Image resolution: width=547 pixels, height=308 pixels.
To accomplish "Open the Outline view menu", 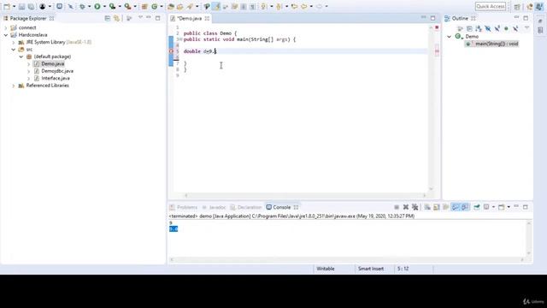I will (x=526, y=27).
